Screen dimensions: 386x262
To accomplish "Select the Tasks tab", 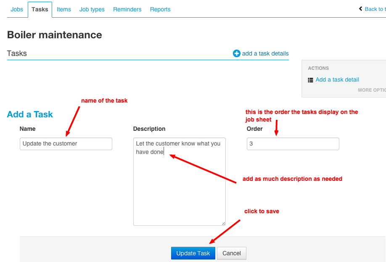I will click(x=40, y=9).
